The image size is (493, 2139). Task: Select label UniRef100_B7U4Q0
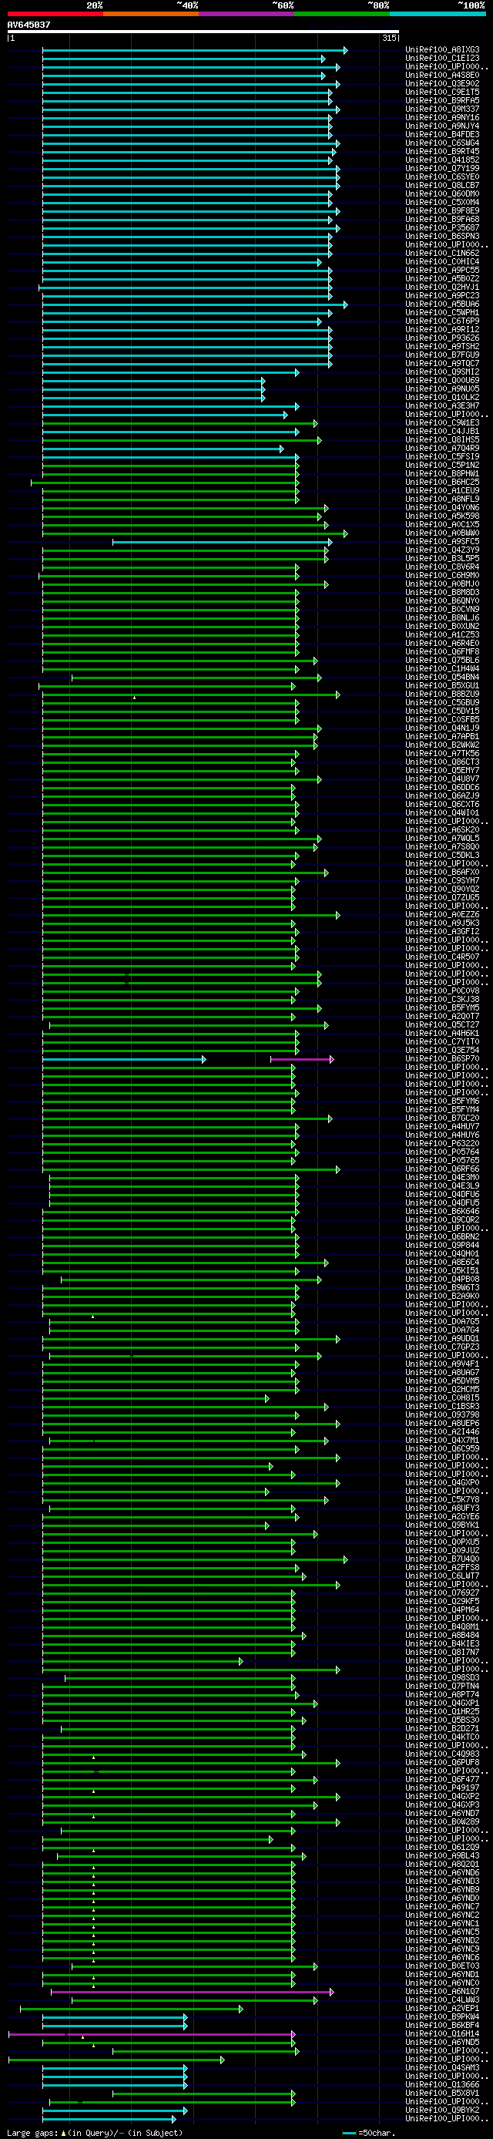tap(441, 1559)
